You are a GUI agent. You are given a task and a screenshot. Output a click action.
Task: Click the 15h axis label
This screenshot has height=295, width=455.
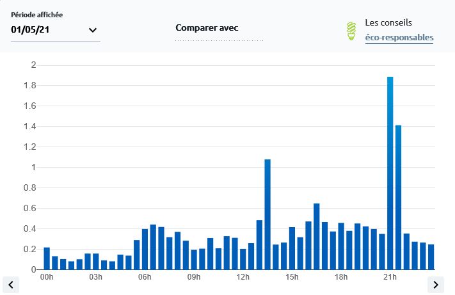(x=292, y=277)
